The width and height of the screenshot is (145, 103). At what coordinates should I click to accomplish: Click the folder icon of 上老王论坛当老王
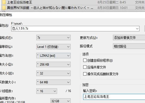(4, 2)
